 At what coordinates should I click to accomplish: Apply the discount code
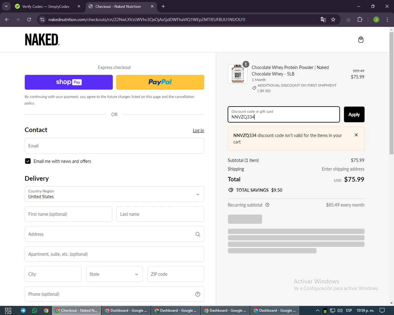point(354,114)
